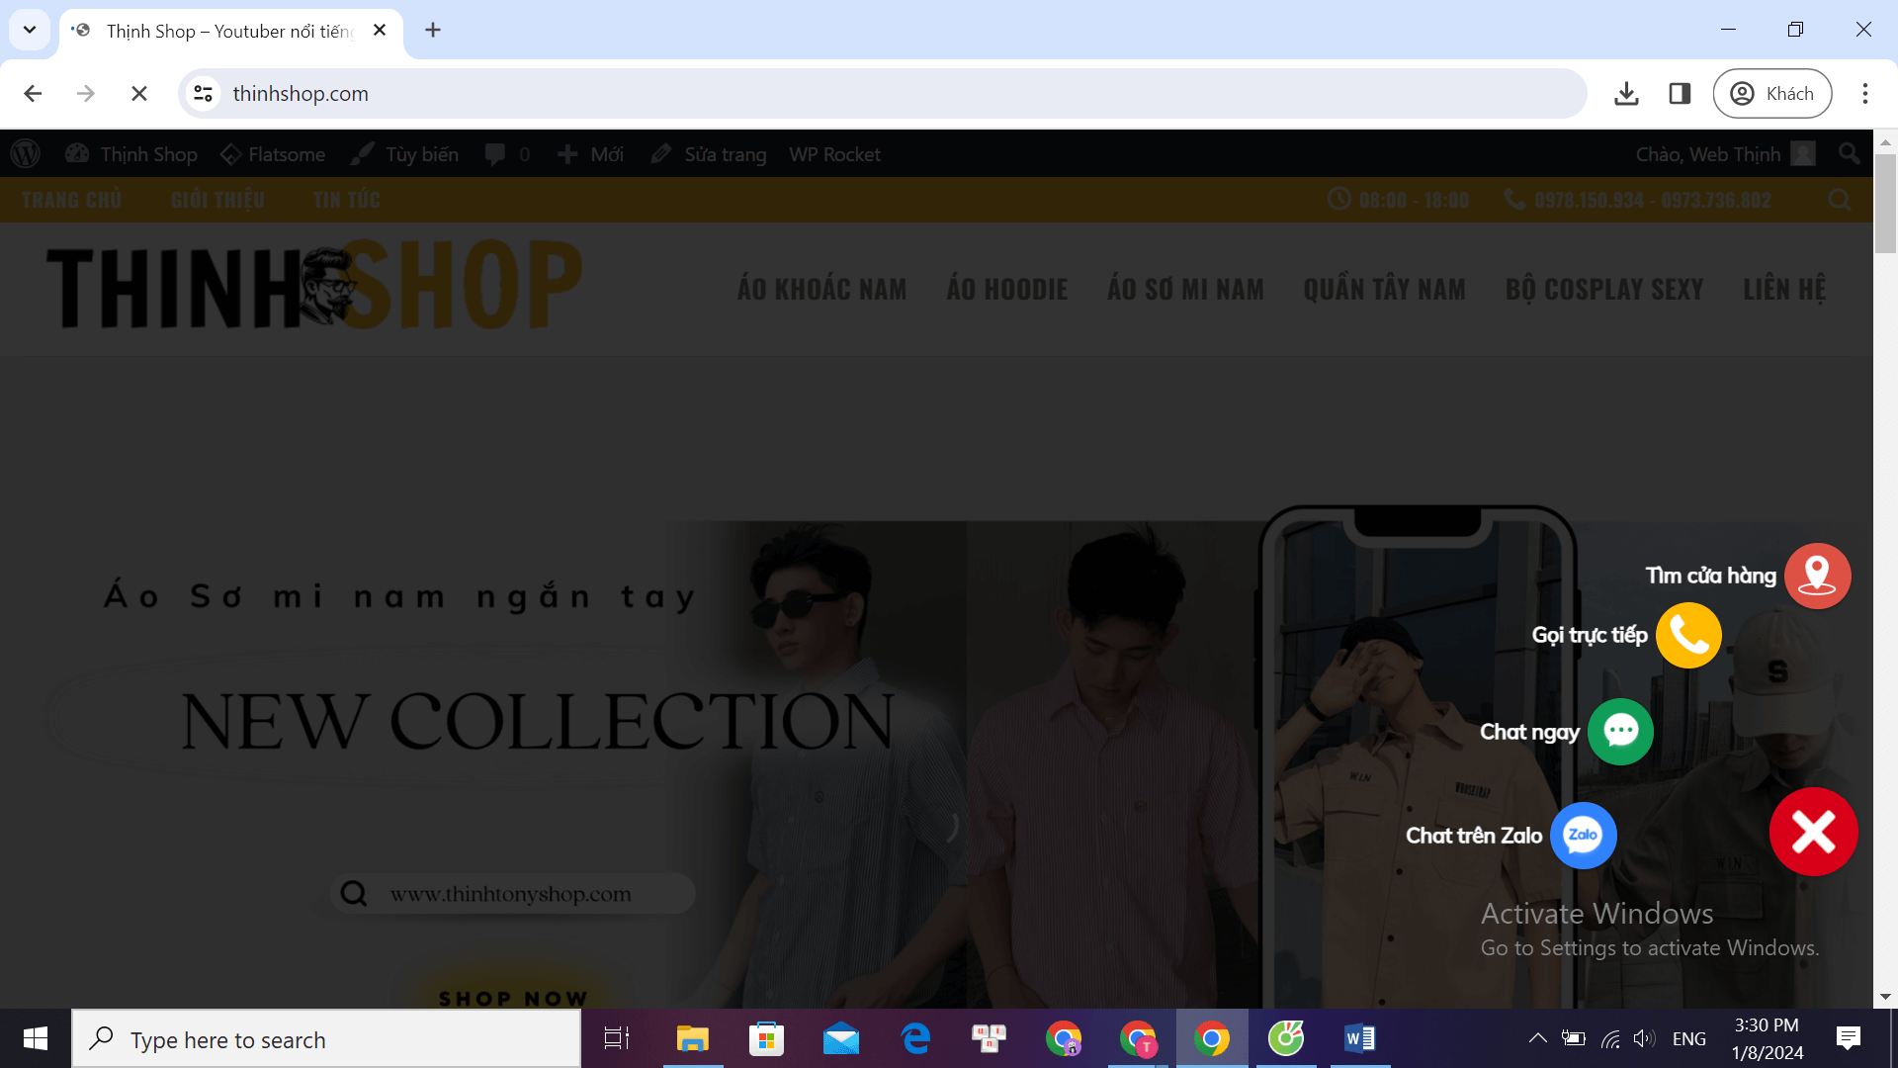The height and width of the screenshot is (1068, 1898).
Task: Open ÁO HOODIE category
Action: 1007,289
